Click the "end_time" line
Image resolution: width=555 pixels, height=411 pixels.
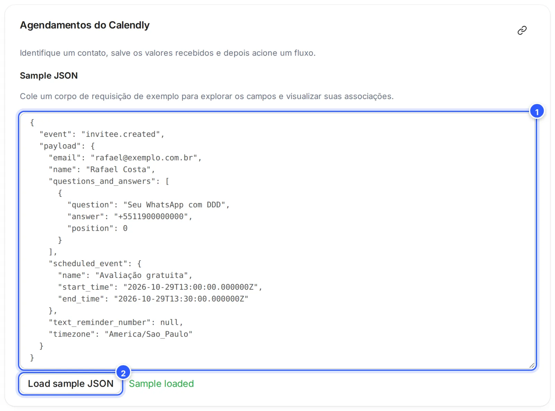[x=153, y=299]
